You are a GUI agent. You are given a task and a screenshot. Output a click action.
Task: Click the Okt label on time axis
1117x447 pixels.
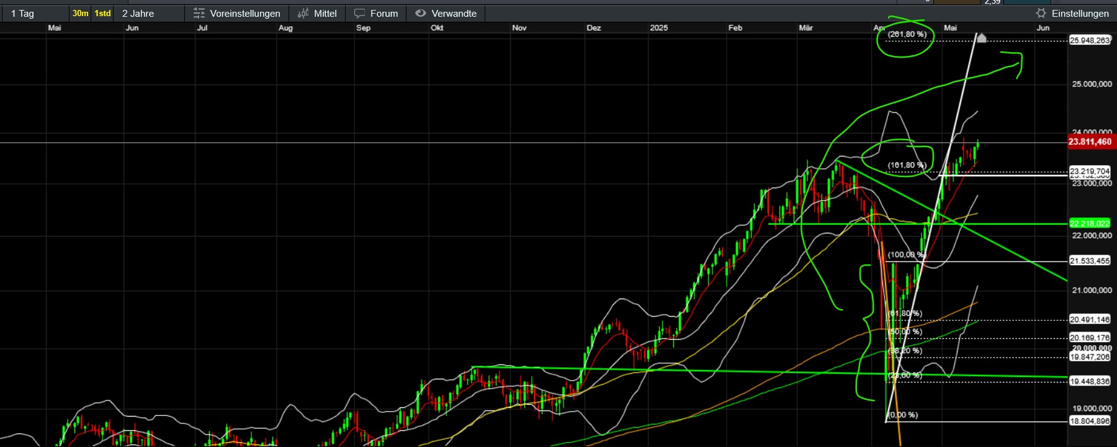pos(437,28)
